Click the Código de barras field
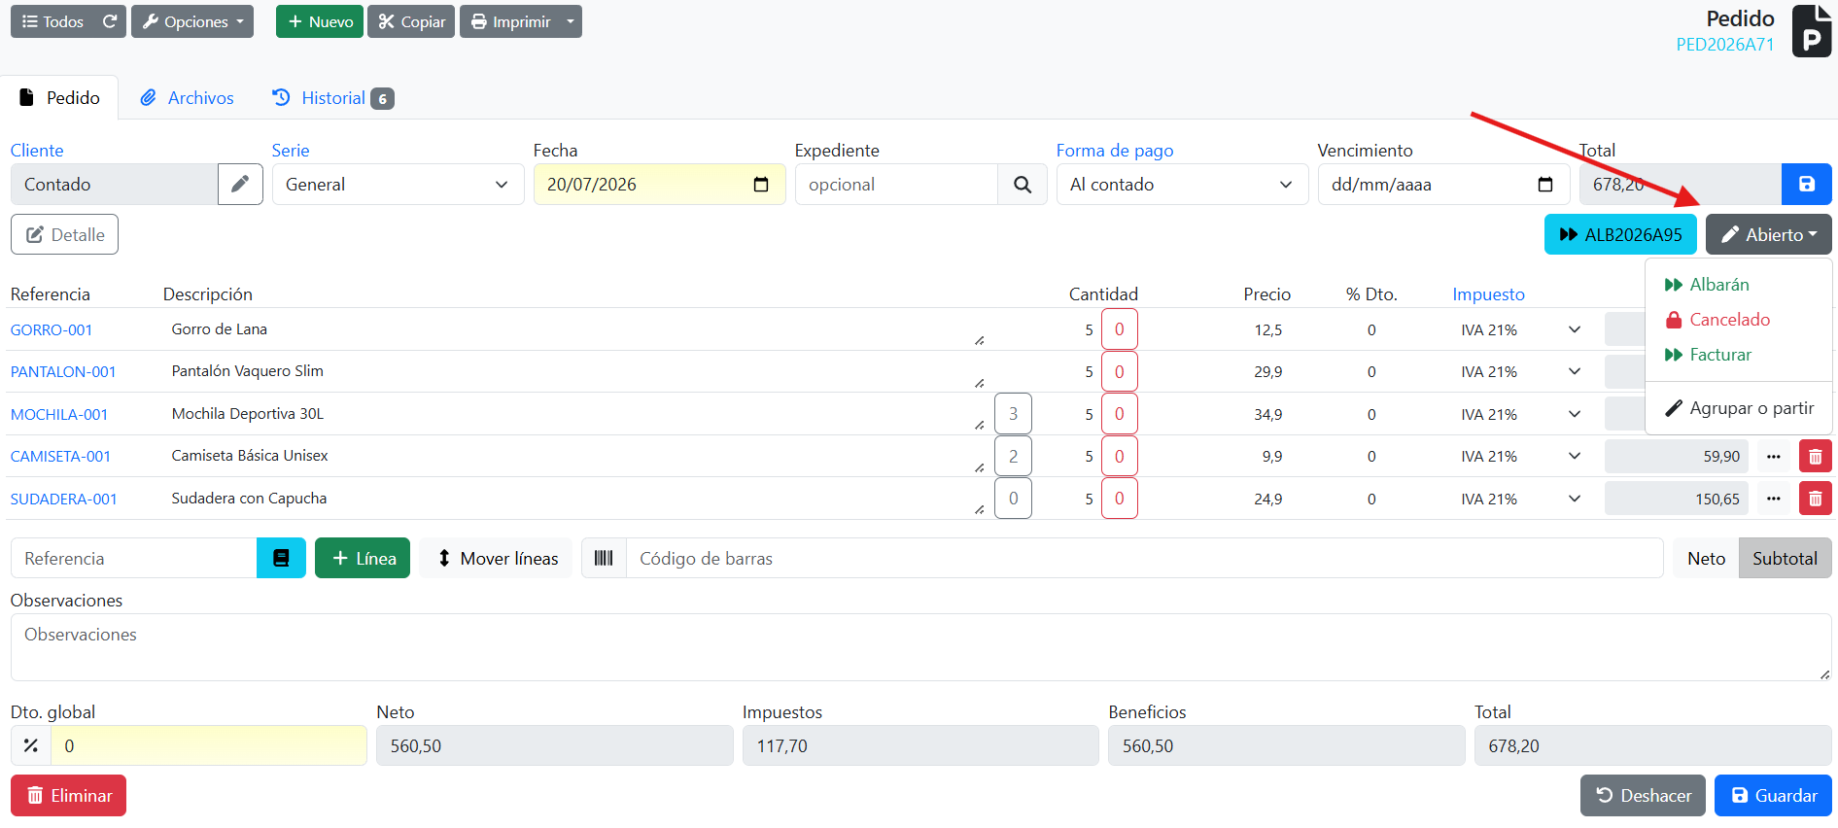1838x828 pixels. pos(1144,558)
